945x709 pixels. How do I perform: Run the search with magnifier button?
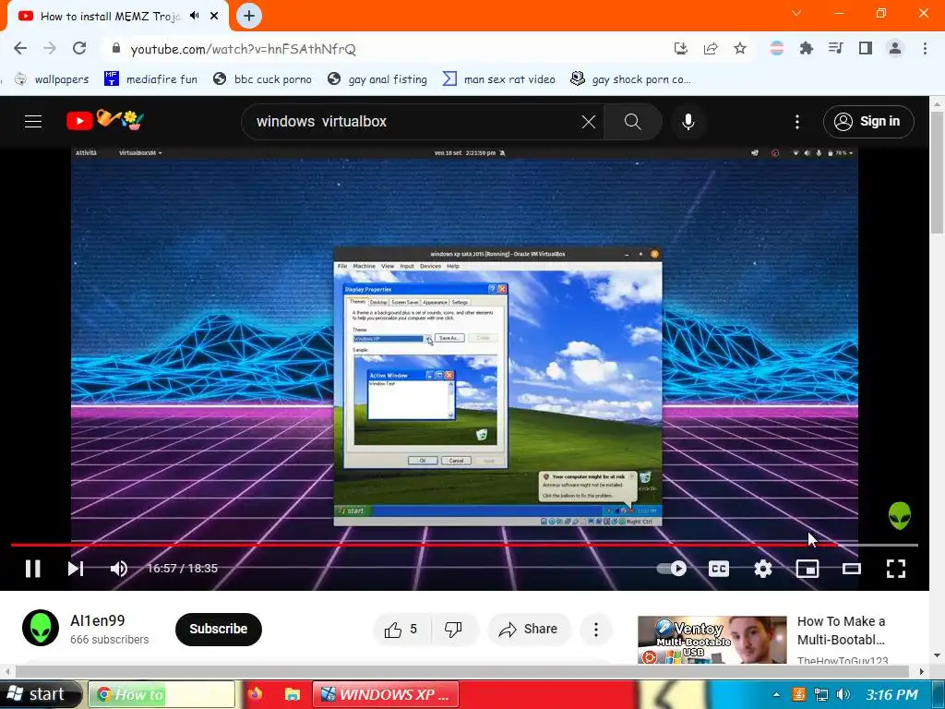point(633,122)
